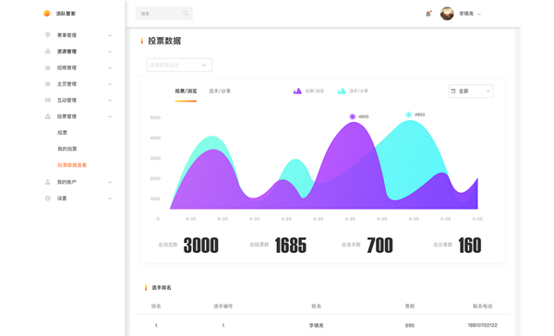Click the notification bell icon
This screenshot has height=336, width=554.
428,14
